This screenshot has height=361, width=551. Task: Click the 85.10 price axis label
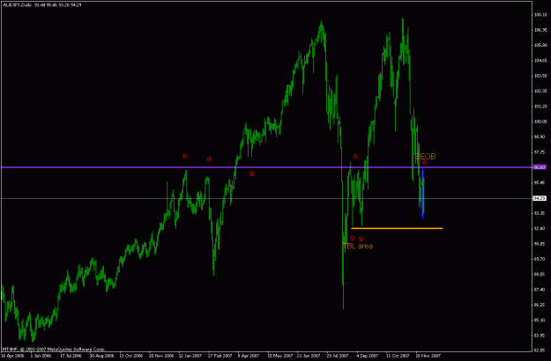pyautogui.click(x=540, y=320)
